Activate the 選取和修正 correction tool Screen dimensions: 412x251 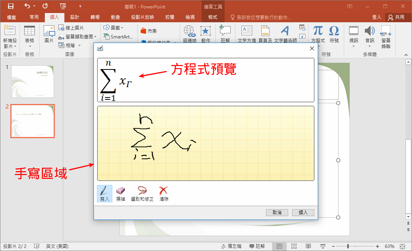[x=142, y=193]
